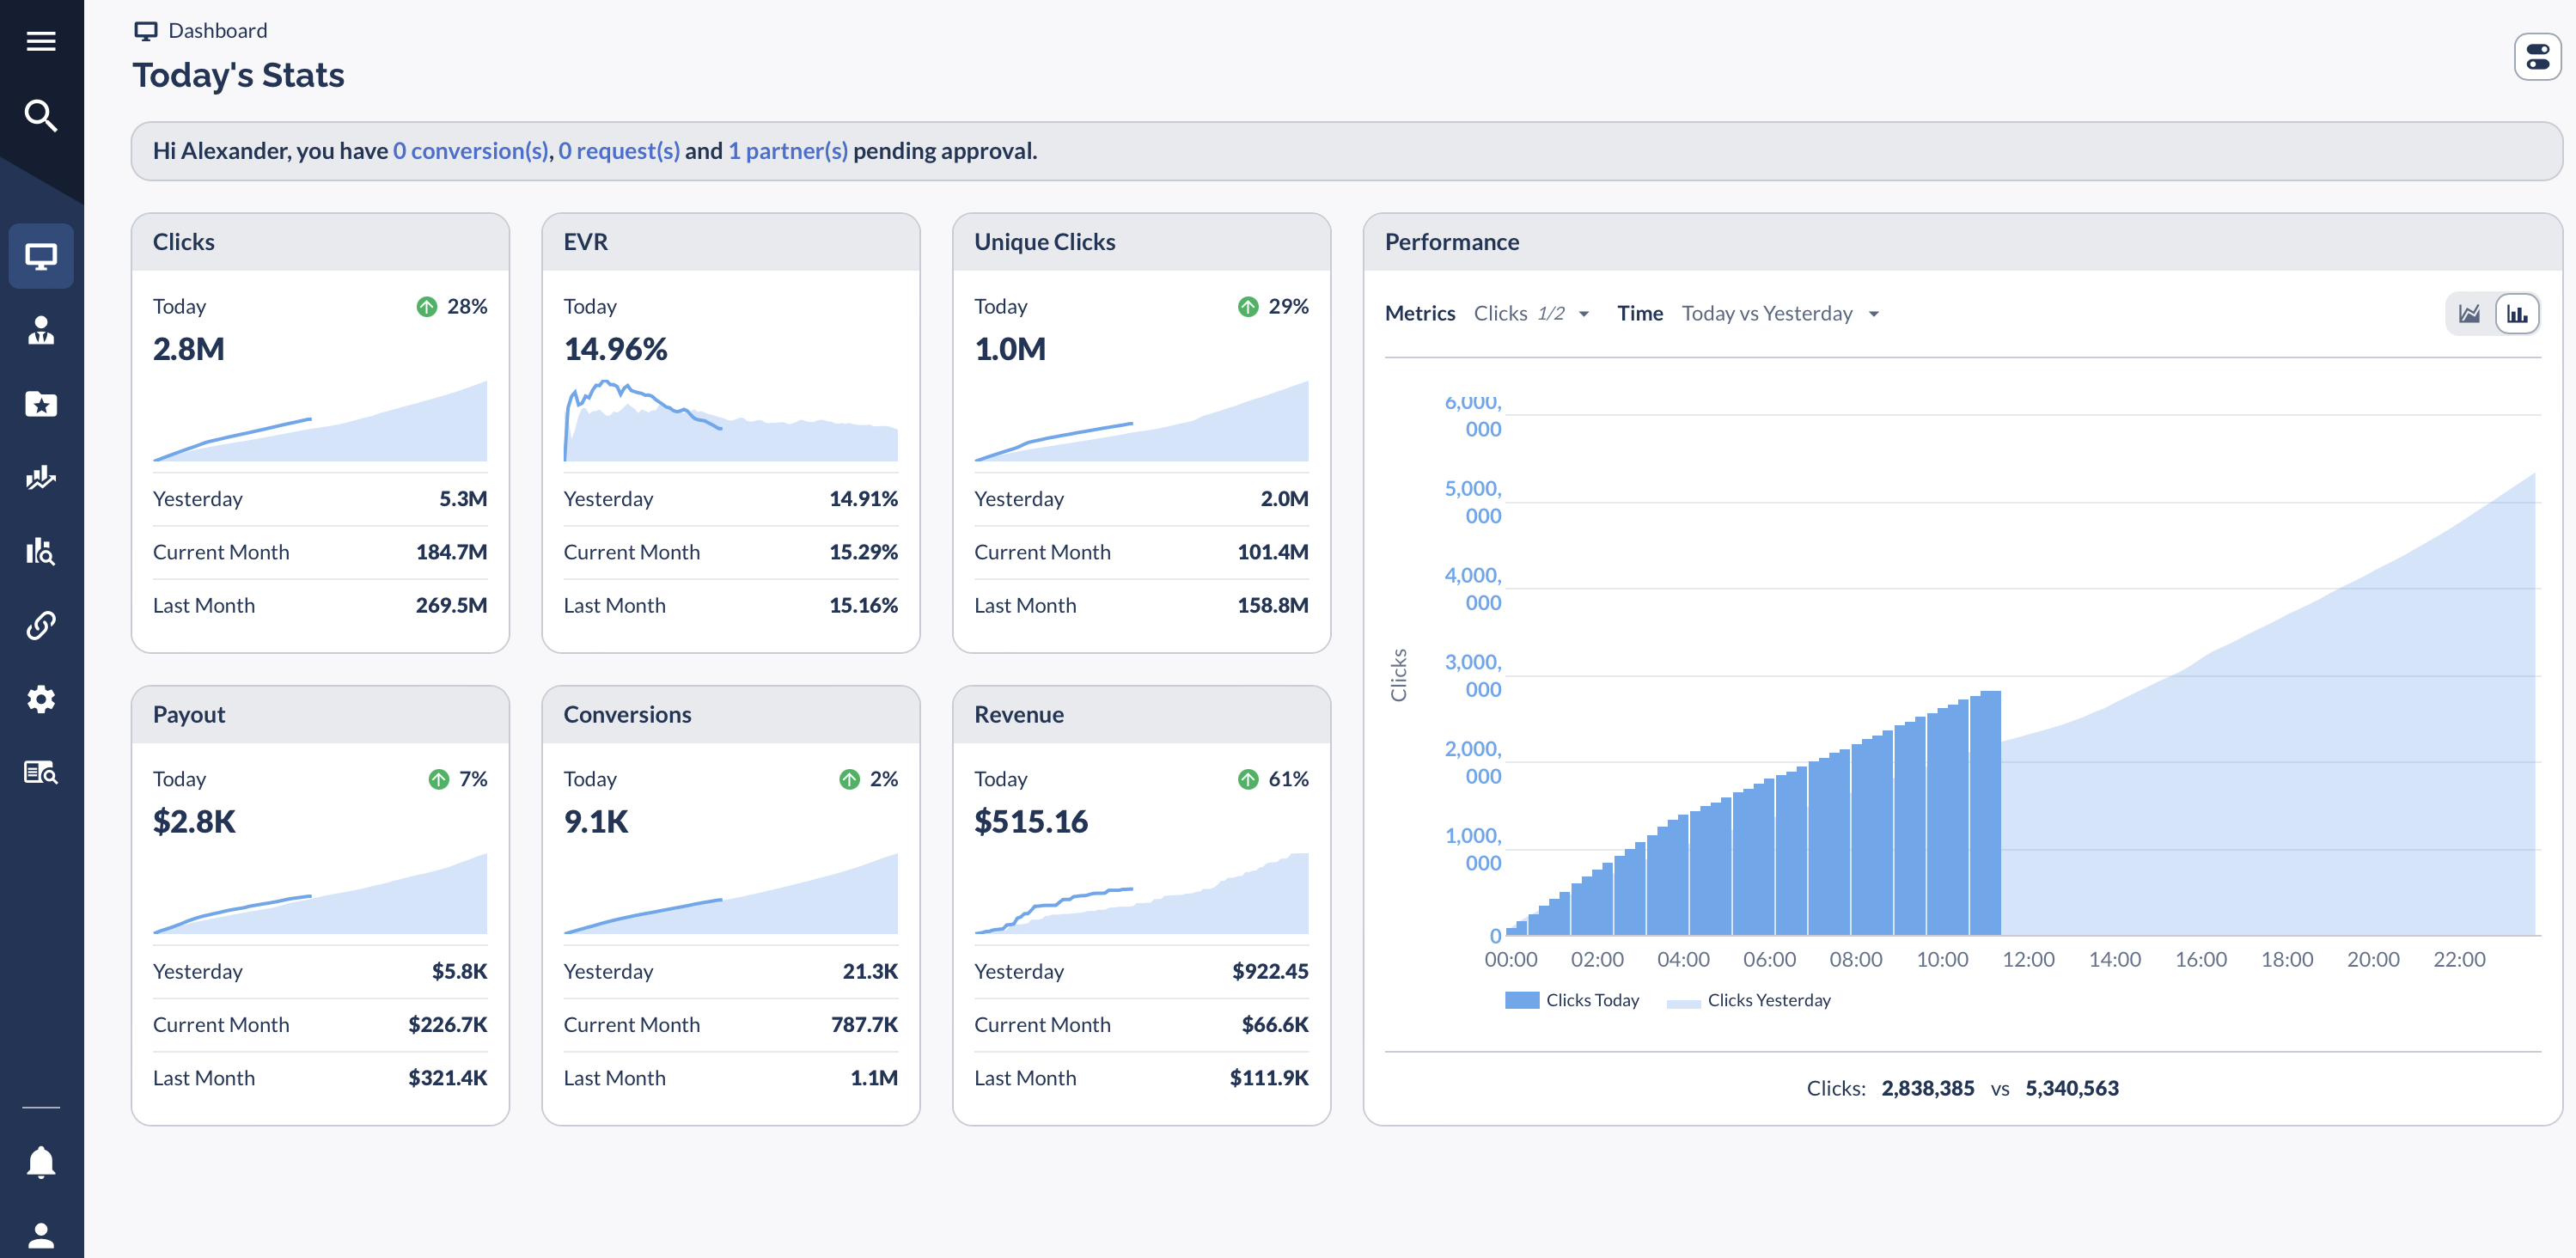Open the logs (document with magnifier) sidebar icon
The image size is (2576, 1258).
41,771
